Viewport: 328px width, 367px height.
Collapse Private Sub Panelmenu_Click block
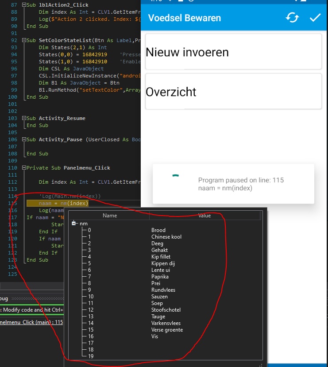pos(24,168)
